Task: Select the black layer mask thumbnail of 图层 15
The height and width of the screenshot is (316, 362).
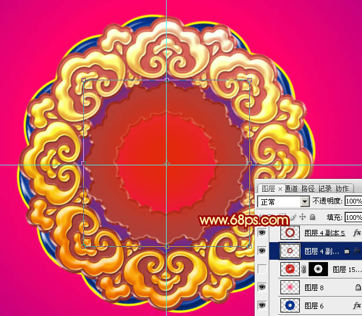Action: pyautogui.click(x=318, y=269)
